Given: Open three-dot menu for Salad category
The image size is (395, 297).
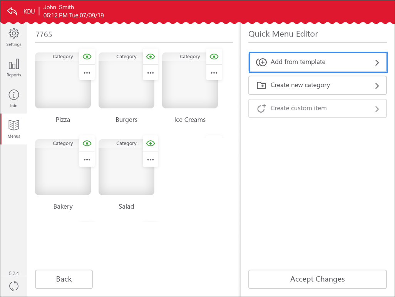Looking at the screenshot, I should tap(151, 159).
